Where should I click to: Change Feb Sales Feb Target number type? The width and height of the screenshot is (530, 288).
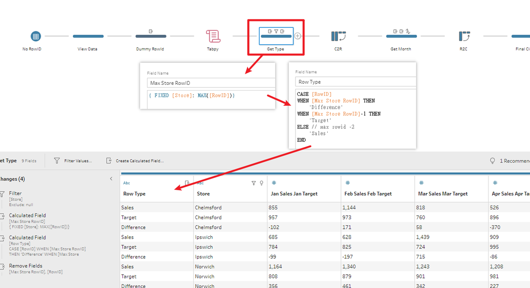pos(348,183)
